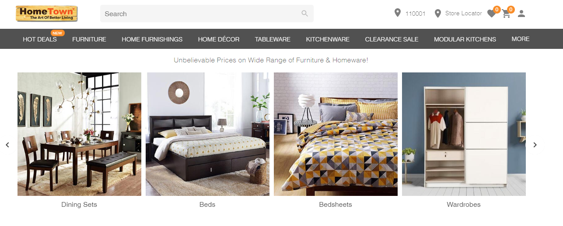Image resolution: width=563 pixels, height=226 pixels.
Task: Click the Store Locator pin icon
Action: coord(437,14)
